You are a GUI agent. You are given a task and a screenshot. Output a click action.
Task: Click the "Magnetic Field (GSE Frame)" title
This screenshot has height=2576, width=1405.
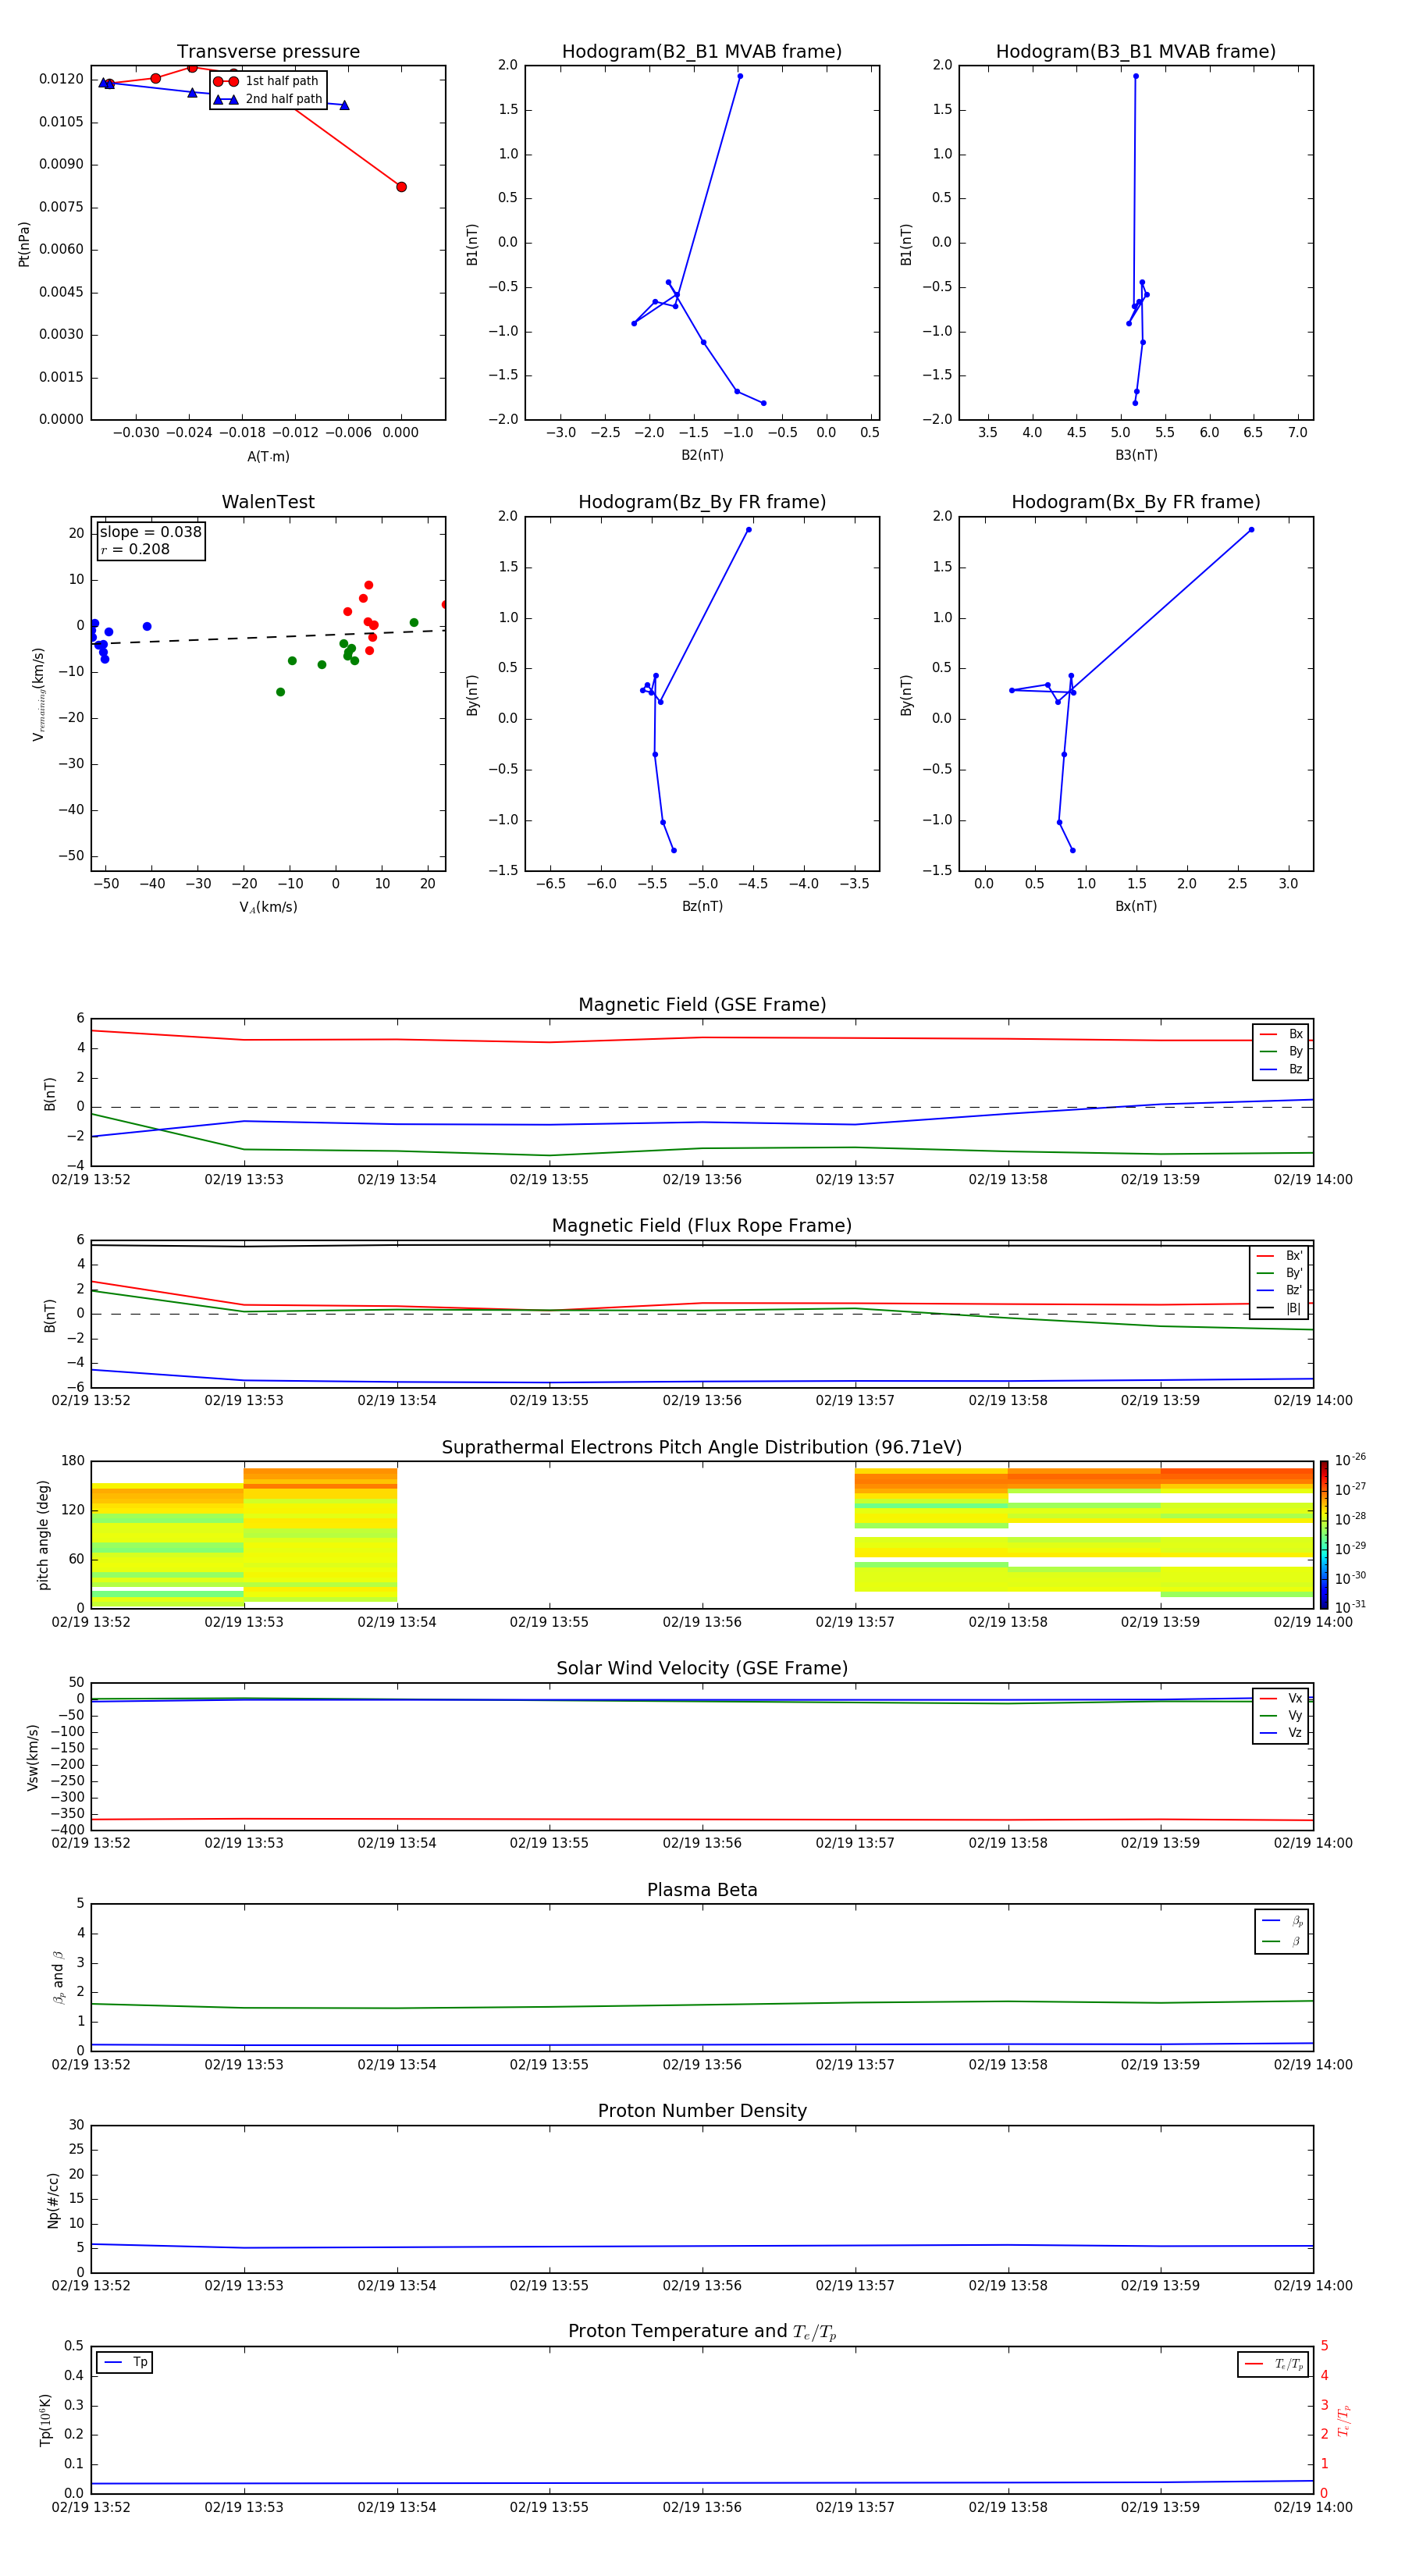click(x=702, y=1005)
